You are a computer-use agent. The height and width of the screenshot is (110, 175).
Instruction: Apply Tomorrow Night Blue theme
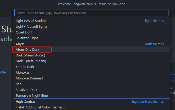coord(32,95)
